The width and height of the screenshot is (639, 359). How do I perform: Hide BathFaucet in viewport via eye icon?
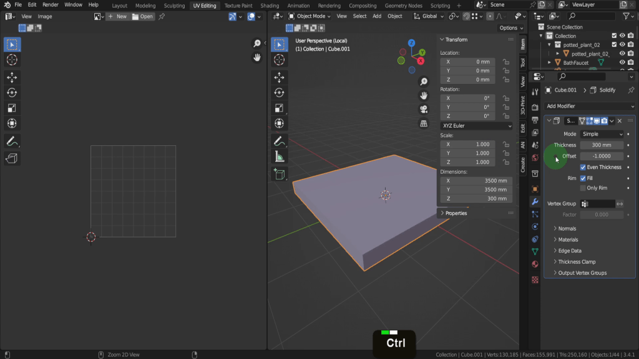point(622,63)
